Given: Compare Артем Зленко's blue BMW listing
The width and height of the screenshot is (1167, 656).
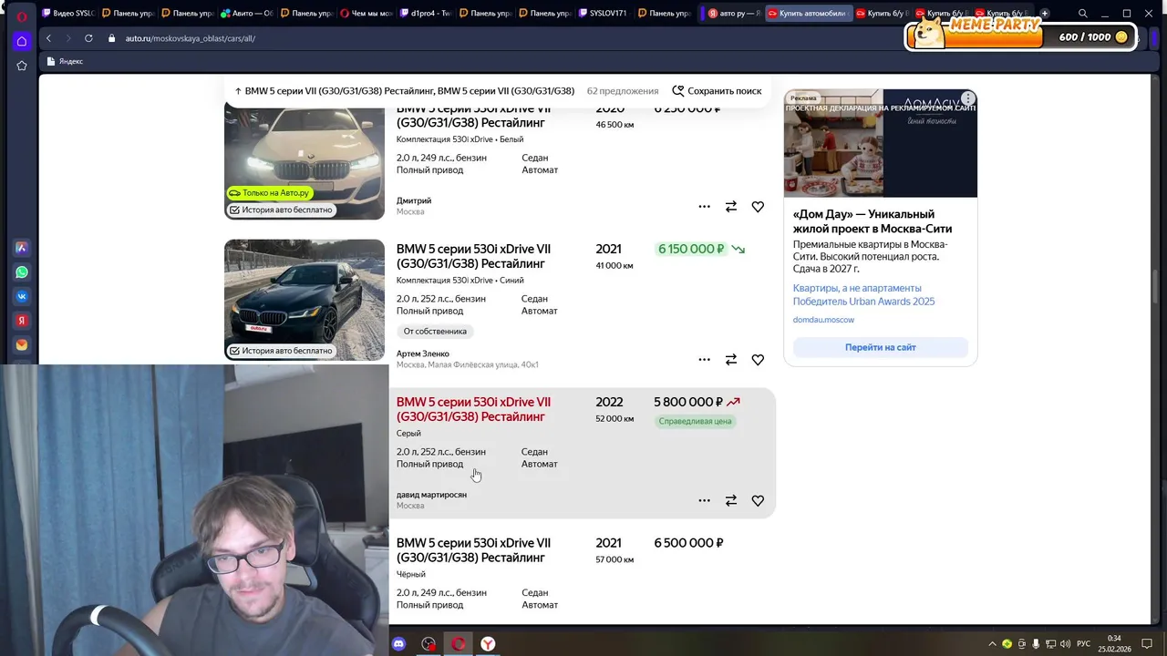Looking at the screenshot, I should (731, 360).
